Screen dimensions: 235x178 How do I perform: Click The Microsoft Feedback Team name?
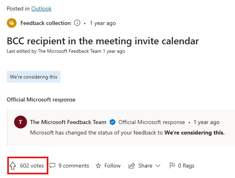point(68,122)
